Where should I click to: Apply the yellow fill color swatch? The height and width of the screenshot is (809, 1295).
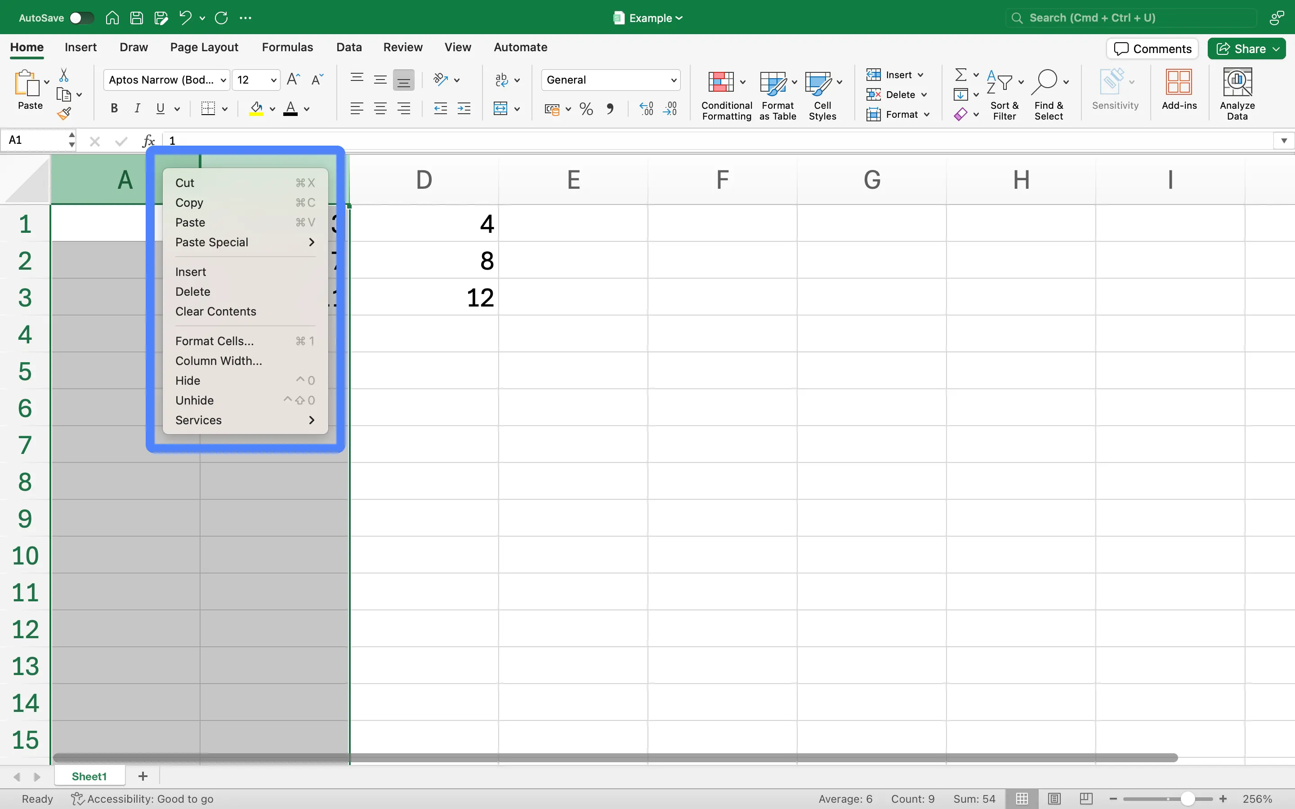pyautogui.click(x=256, y=109)
